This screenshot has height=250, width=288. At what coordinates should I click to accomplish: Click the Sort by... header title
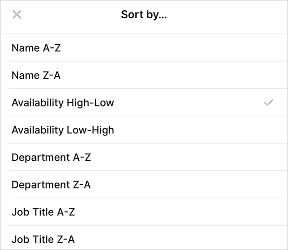pos(144,14)
